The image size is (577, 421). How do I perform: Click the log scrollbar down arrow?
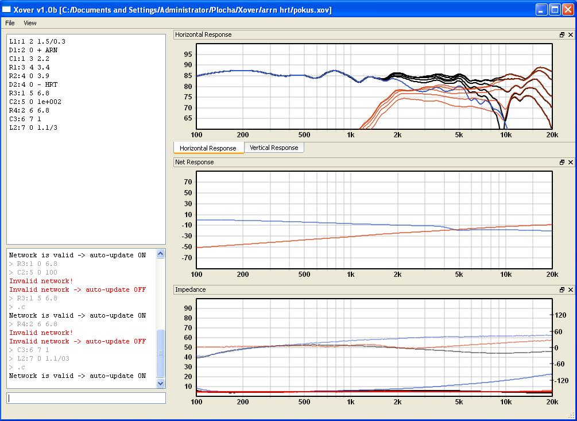click(160, 383)
